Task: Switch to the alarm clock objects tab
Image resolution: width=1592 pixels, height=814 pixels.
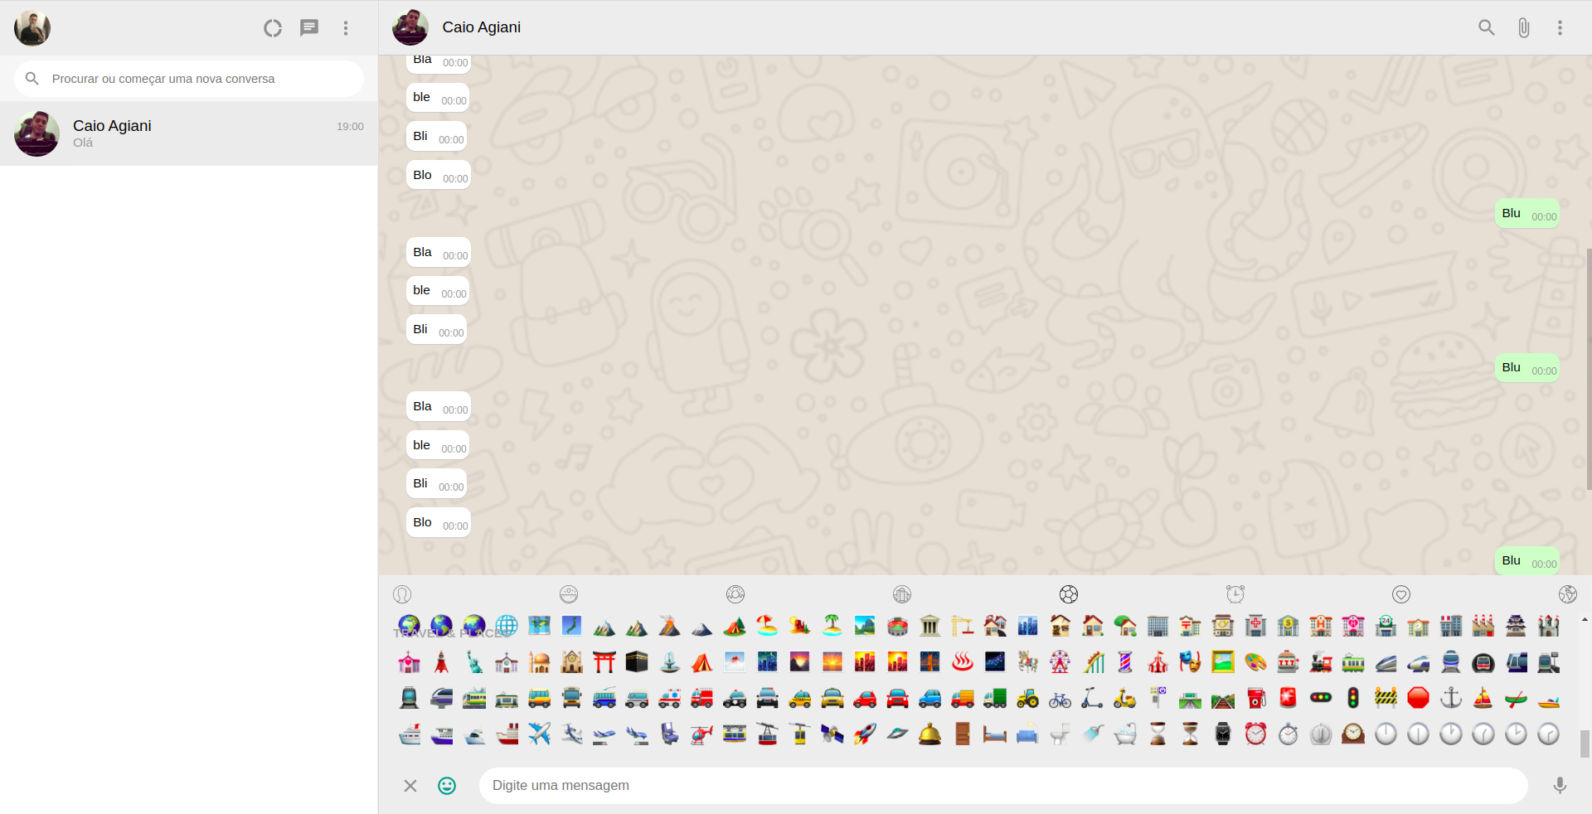Action: pyautogui.click(x=1235, y=594)
